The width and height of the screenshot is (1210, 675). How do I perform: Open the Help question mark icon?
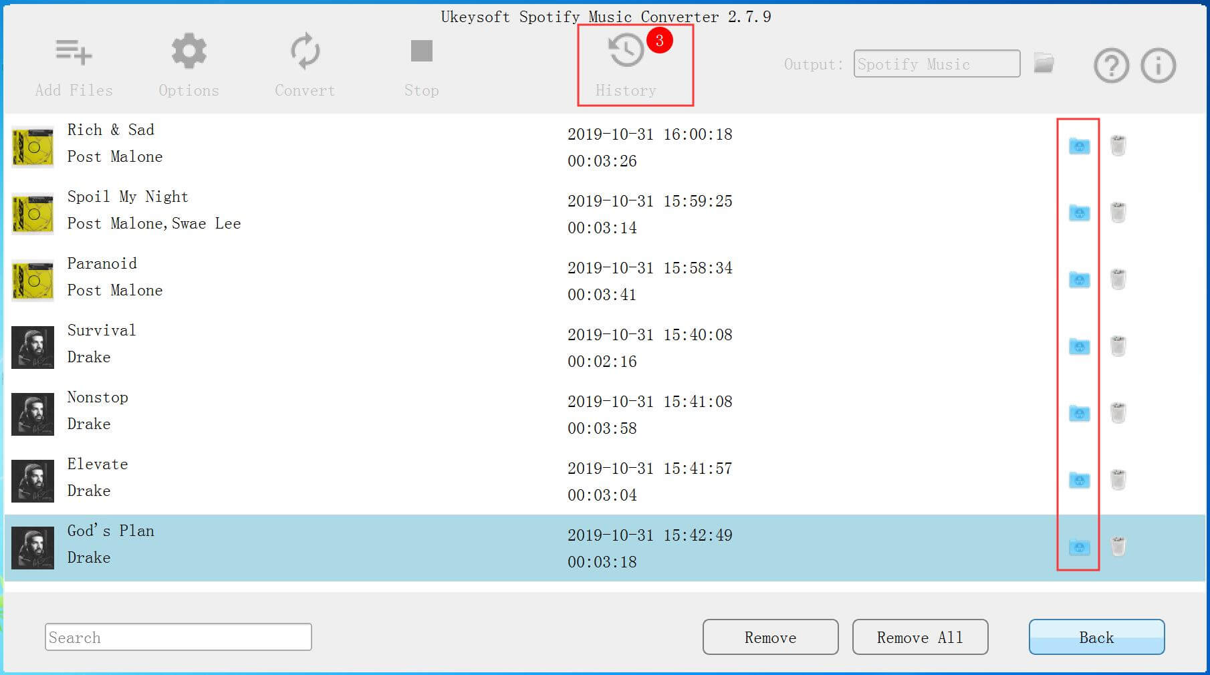pyautogui.click(x=1111, y=65)
